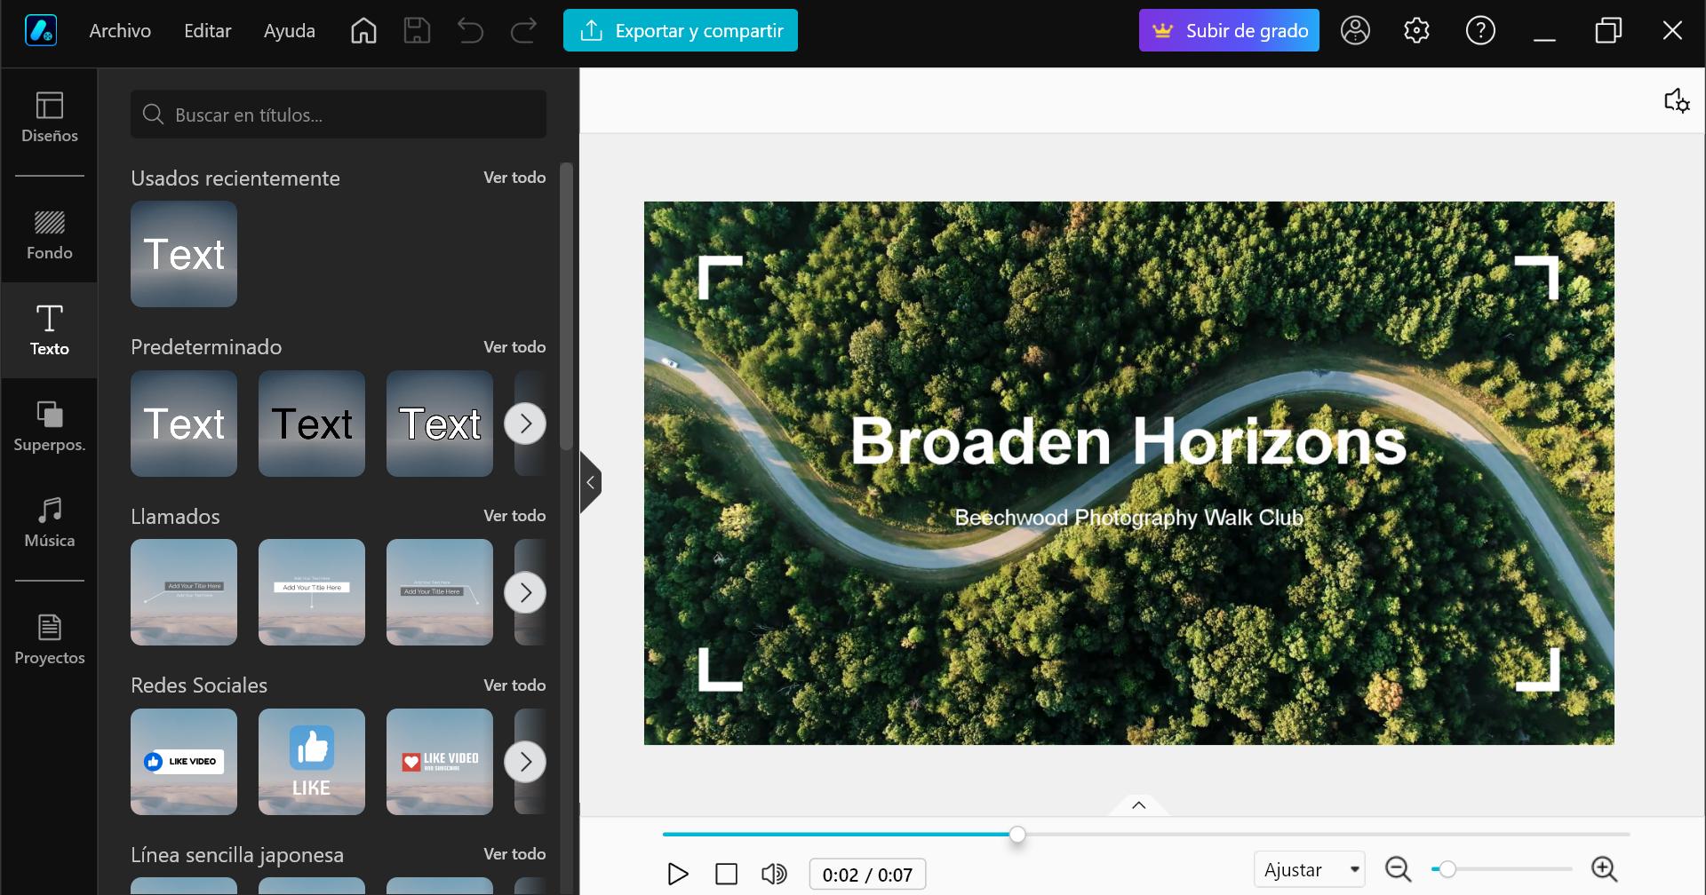
Task: Click Ver todo for Redes Sociales
Action: 514,685
